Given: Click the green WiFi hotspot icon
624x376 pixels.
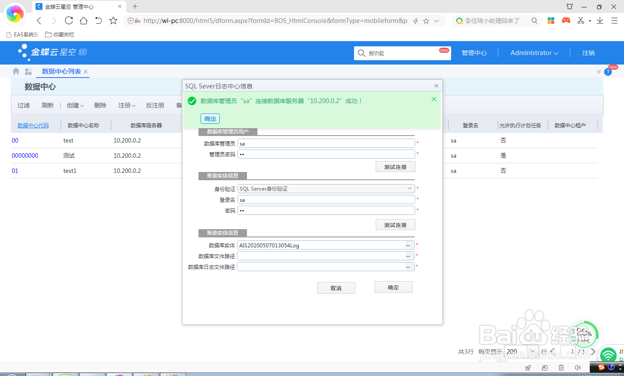Looking at the screenshot, I should point(608,354).
